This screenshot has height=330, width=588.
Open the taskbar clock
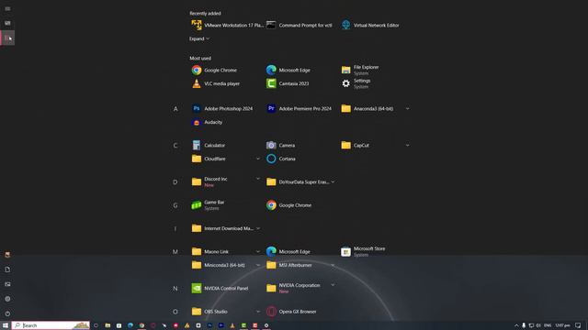click(562, 325)
